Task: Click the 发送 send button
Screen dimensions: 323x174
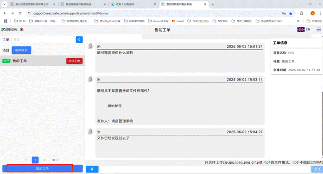Action: 317,169
